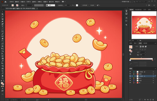
Task: Select the Gradient tool in the toolbar
Action: pyautogui.click(x=3, y=59)
